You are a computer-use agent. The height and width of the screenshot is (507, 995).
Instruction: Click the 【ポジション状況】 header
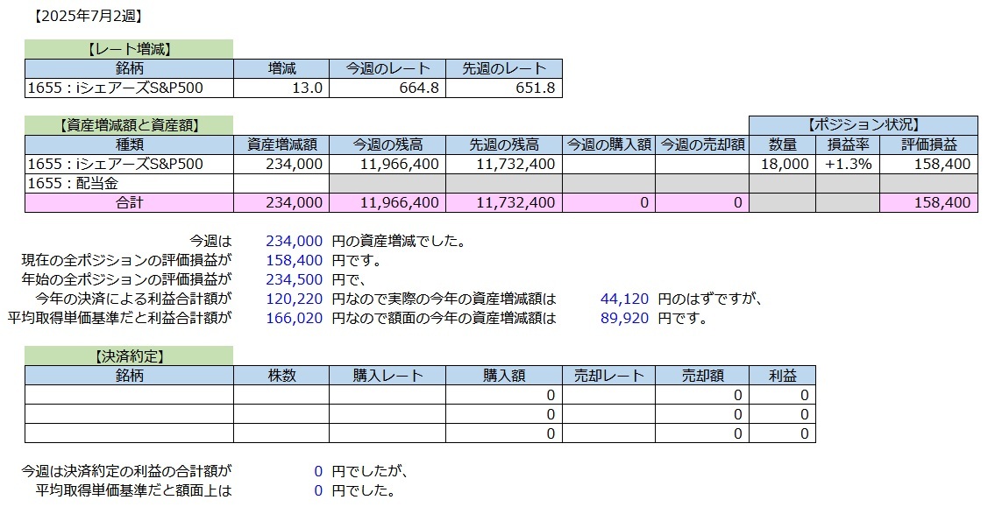[864, 125]
